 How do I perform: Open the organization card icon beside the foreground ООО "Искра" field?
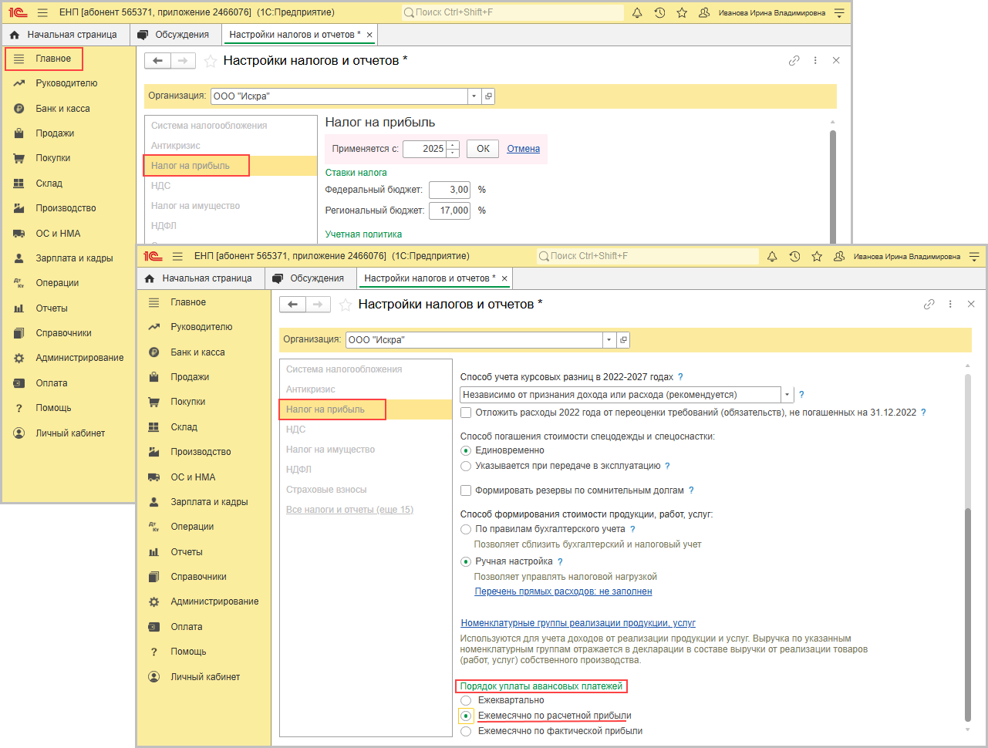623,340
